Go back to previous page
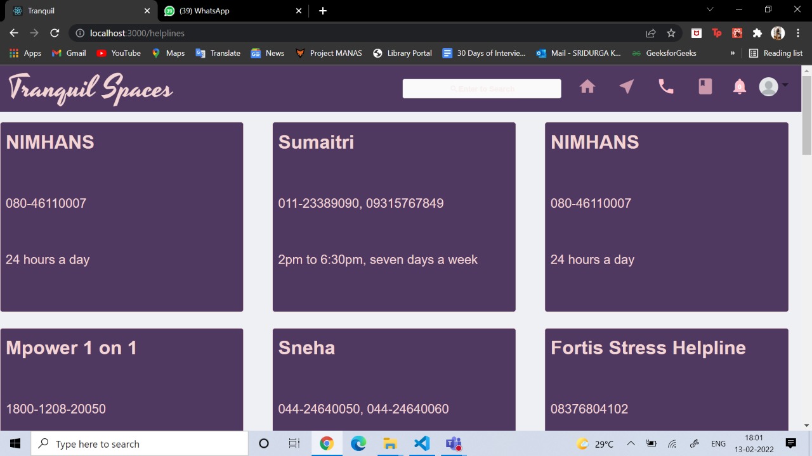 [14, 33]
